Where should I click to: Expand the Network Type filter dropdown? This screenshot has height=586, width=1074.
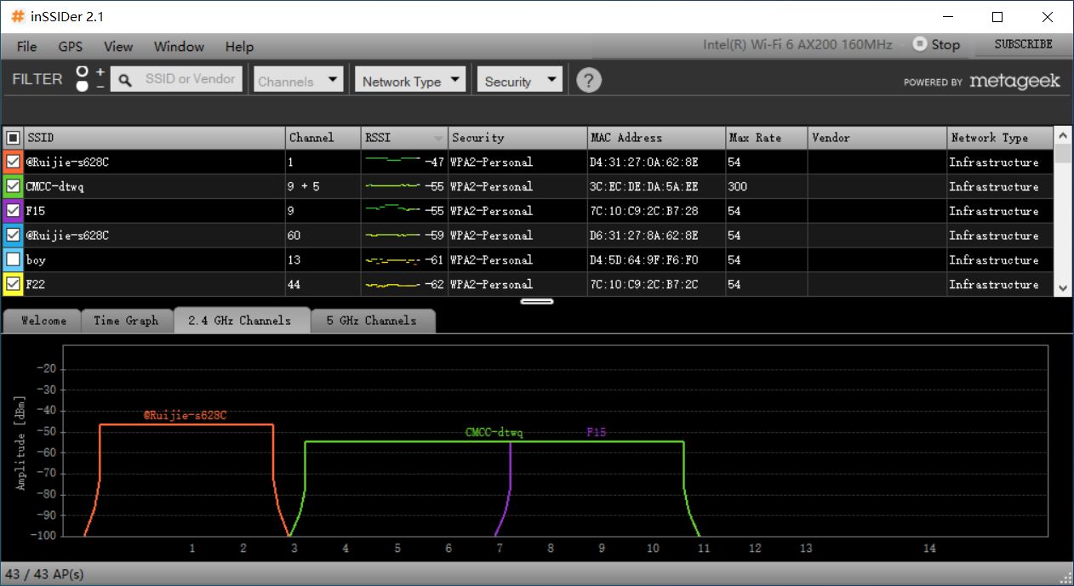(410, 80)
